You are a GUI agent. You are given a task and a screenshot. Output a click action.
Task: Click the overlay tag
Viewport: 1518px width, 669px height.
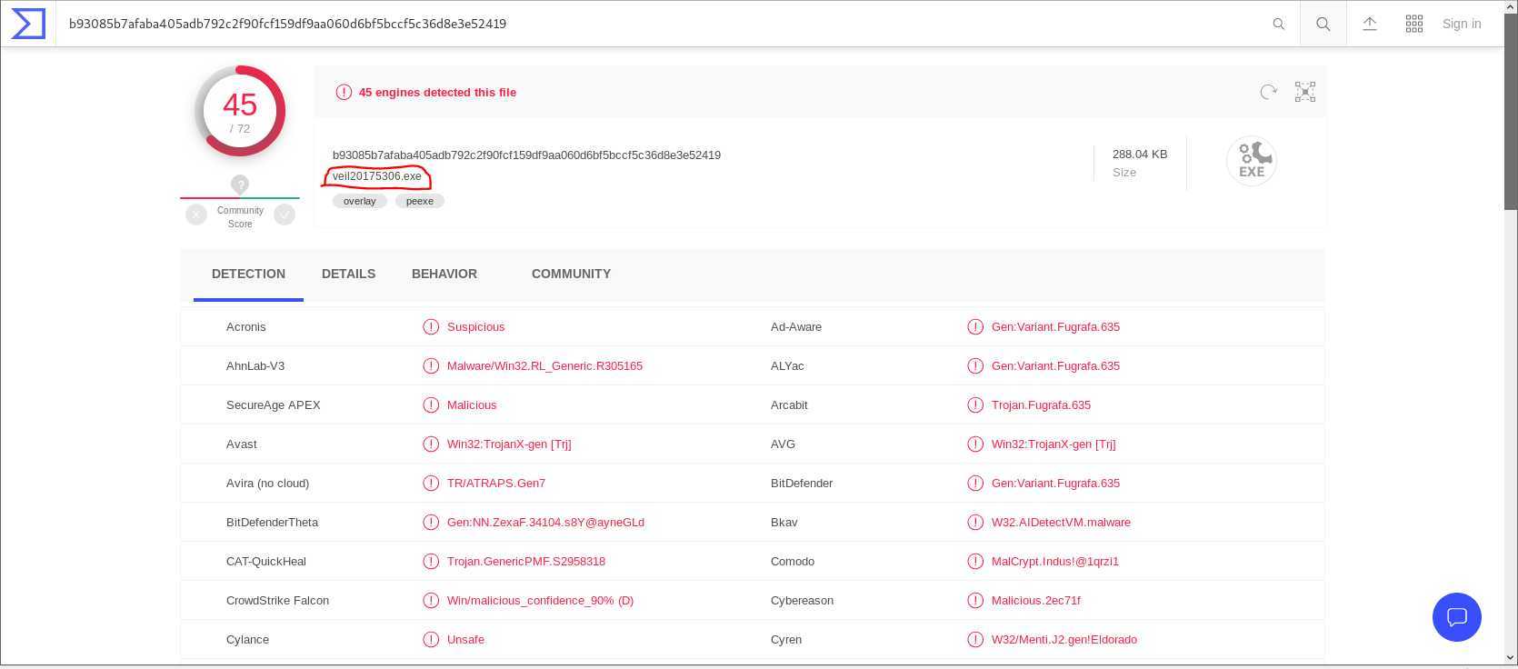(x=360, y=201)
